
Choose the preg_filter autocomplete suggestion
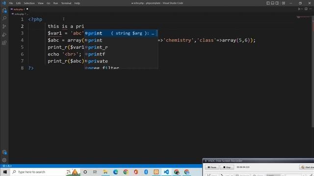click(121, 67)
